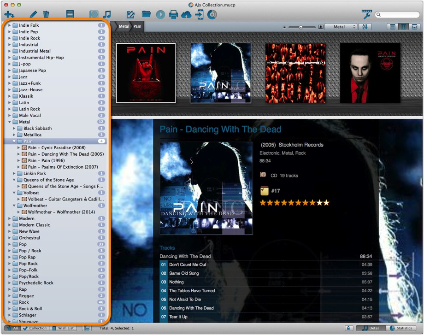Image resolution: width=424 pixels, height=335 pixels.
Task: Select the Dancing With The Dead cover thumbnail
Action: coord(221,73)
